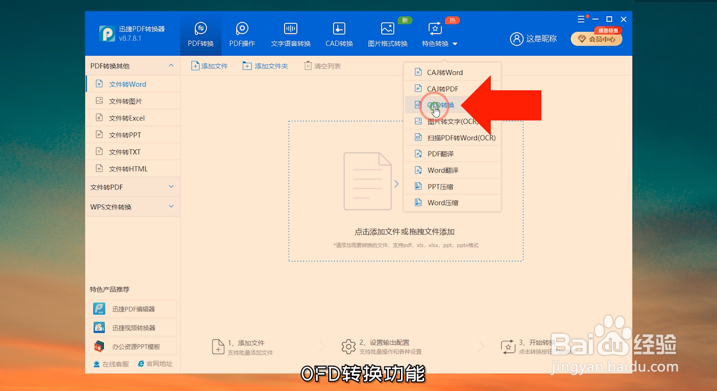Viewport: 717px width, 391px height.
Task: Click the 添加文件 toolbar button
Action: (x=209, y=66)
